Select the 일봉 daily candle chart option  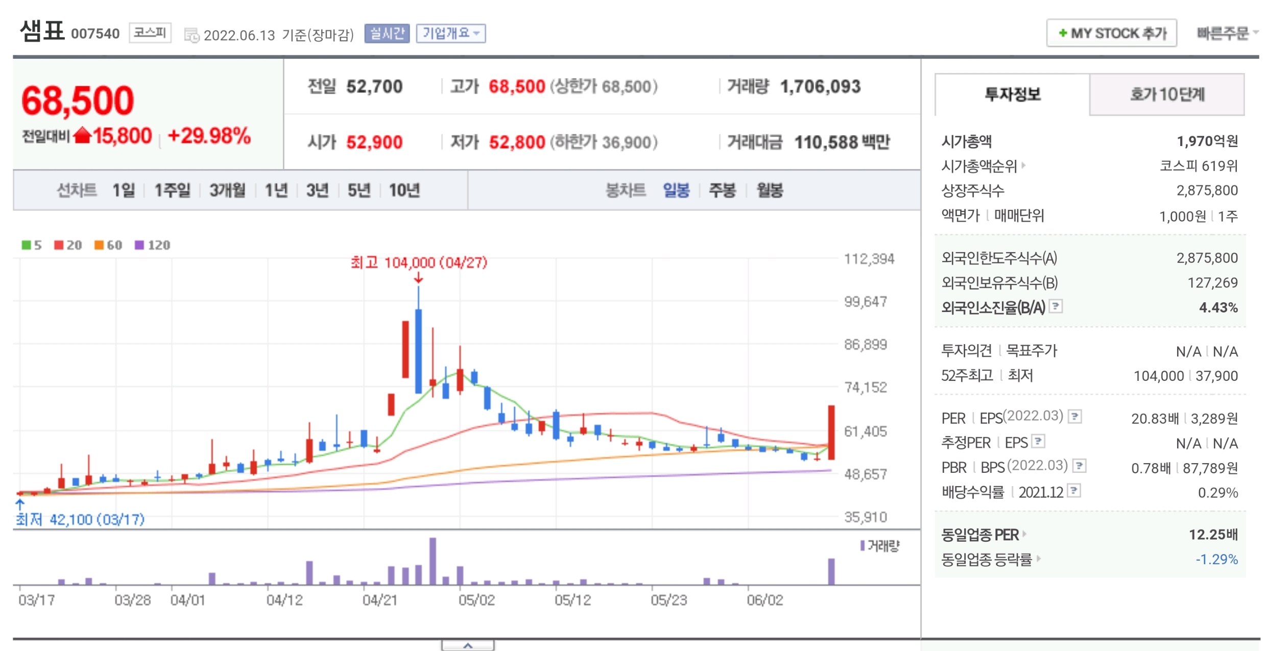point(676,190)
